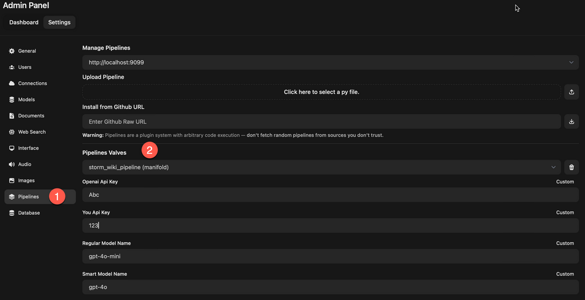This screenshot has height=300, width=585.
Task: Click the Enter Github Raw URL field
Action: coord(321,122)
